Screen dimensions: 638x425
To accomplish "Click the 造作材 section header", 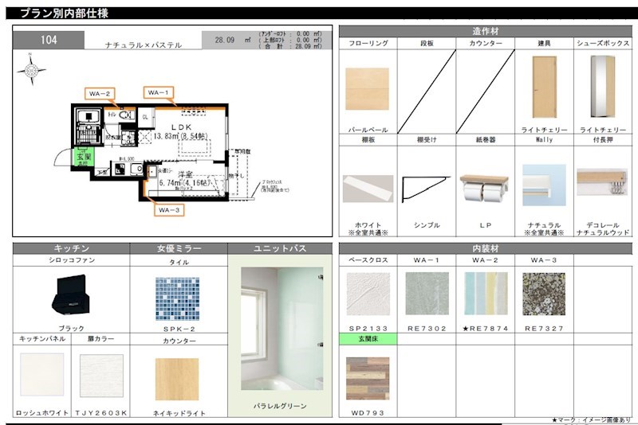I will click(x=485, y=31).
